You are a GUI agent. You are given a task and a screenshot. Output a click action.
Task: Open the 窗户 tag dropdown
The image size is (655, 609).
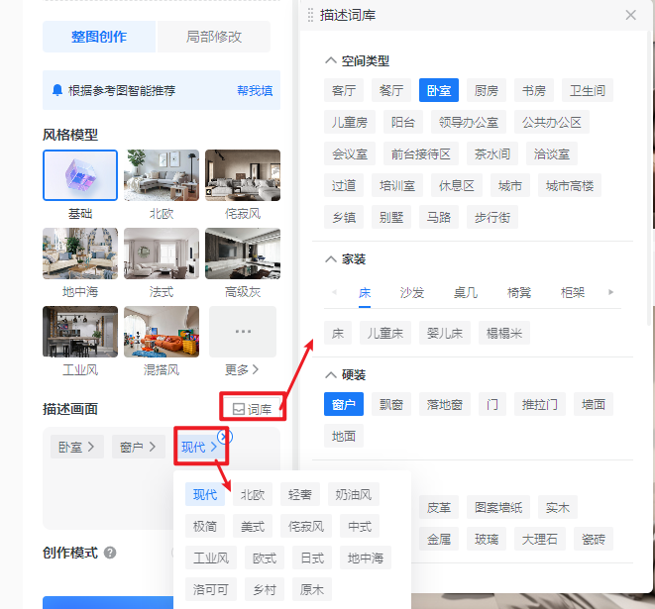tap(139, 447)
